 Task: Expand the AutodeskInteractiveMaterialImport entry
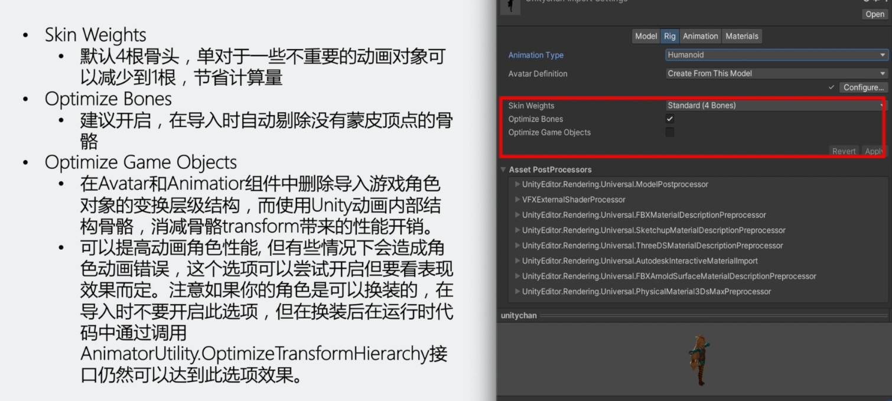tap(518, 261)
